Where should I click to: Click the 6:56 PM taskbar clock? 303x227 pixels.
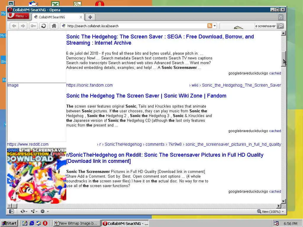point(291,223)
